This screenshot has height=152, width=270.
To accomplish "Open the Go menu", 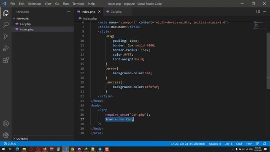I will 57,4.
